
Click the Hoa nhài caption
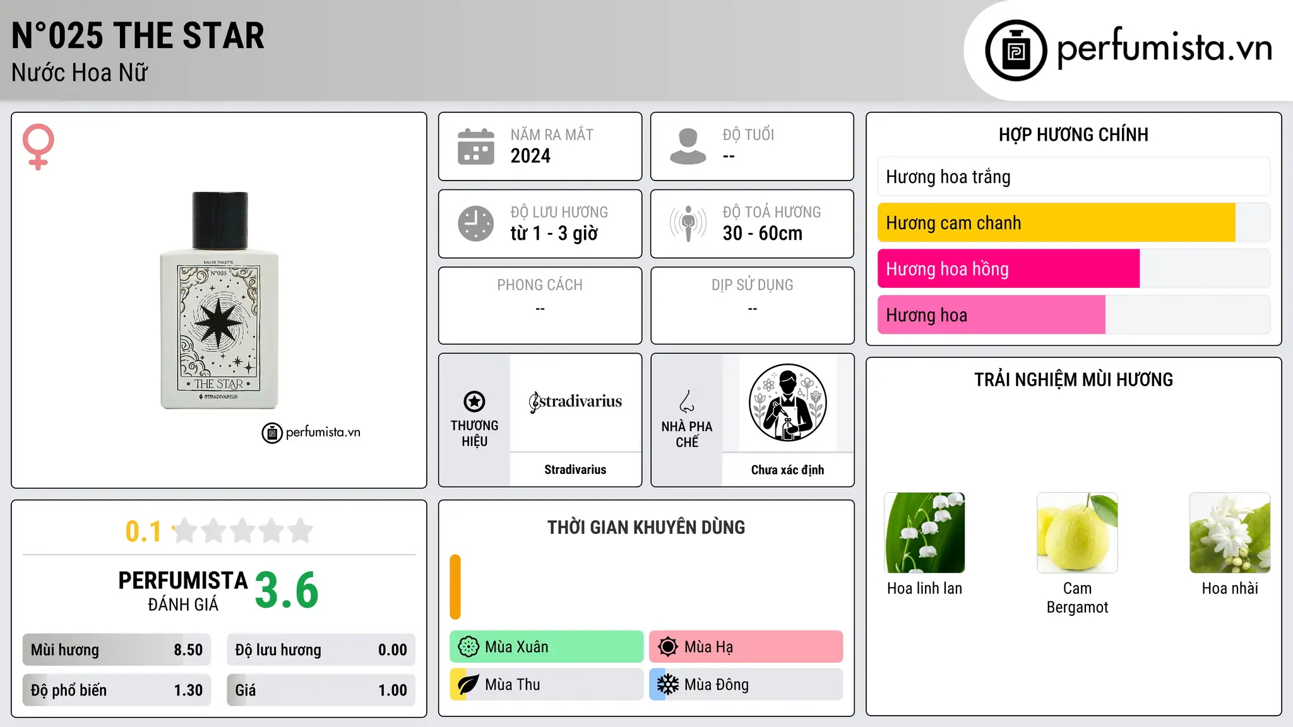click(x=1230, y=589)
